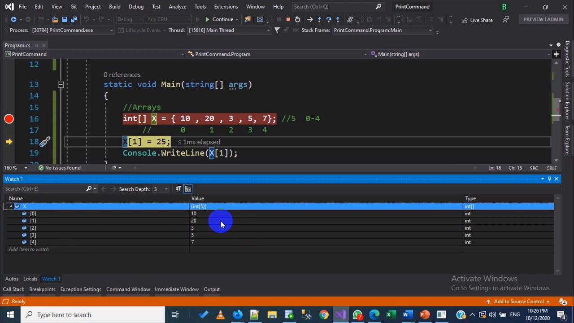Image resolution: width=574 pixels, height=323 pixels.
Task: Open the Main(string[] args) member dropdown
Action: [460, 54]
